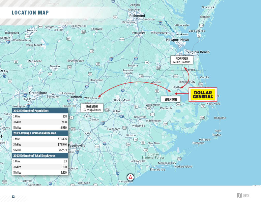The image size is (261, 202).
Task: Click the 2023 Estimated Total Employees header
Action: [x=40, y=155]
